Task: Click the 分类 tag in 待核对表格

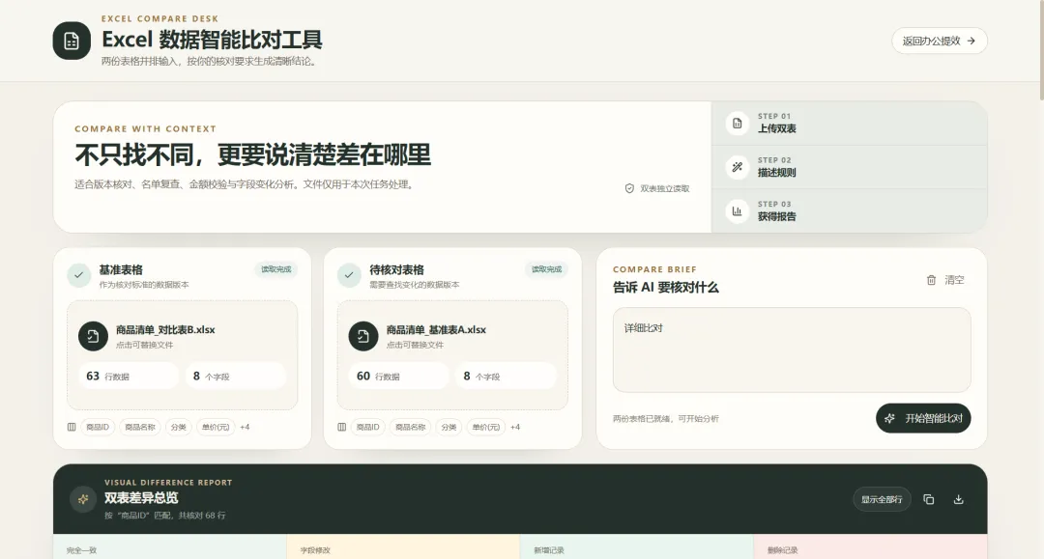Action: coord(449,427)
